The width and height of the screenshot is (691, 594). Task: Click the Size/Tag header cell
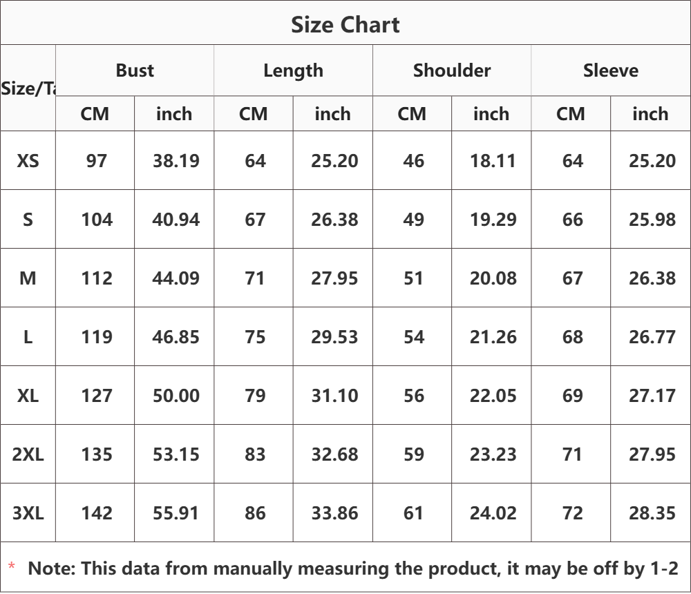pyautogui.click(x=28, y=88)
